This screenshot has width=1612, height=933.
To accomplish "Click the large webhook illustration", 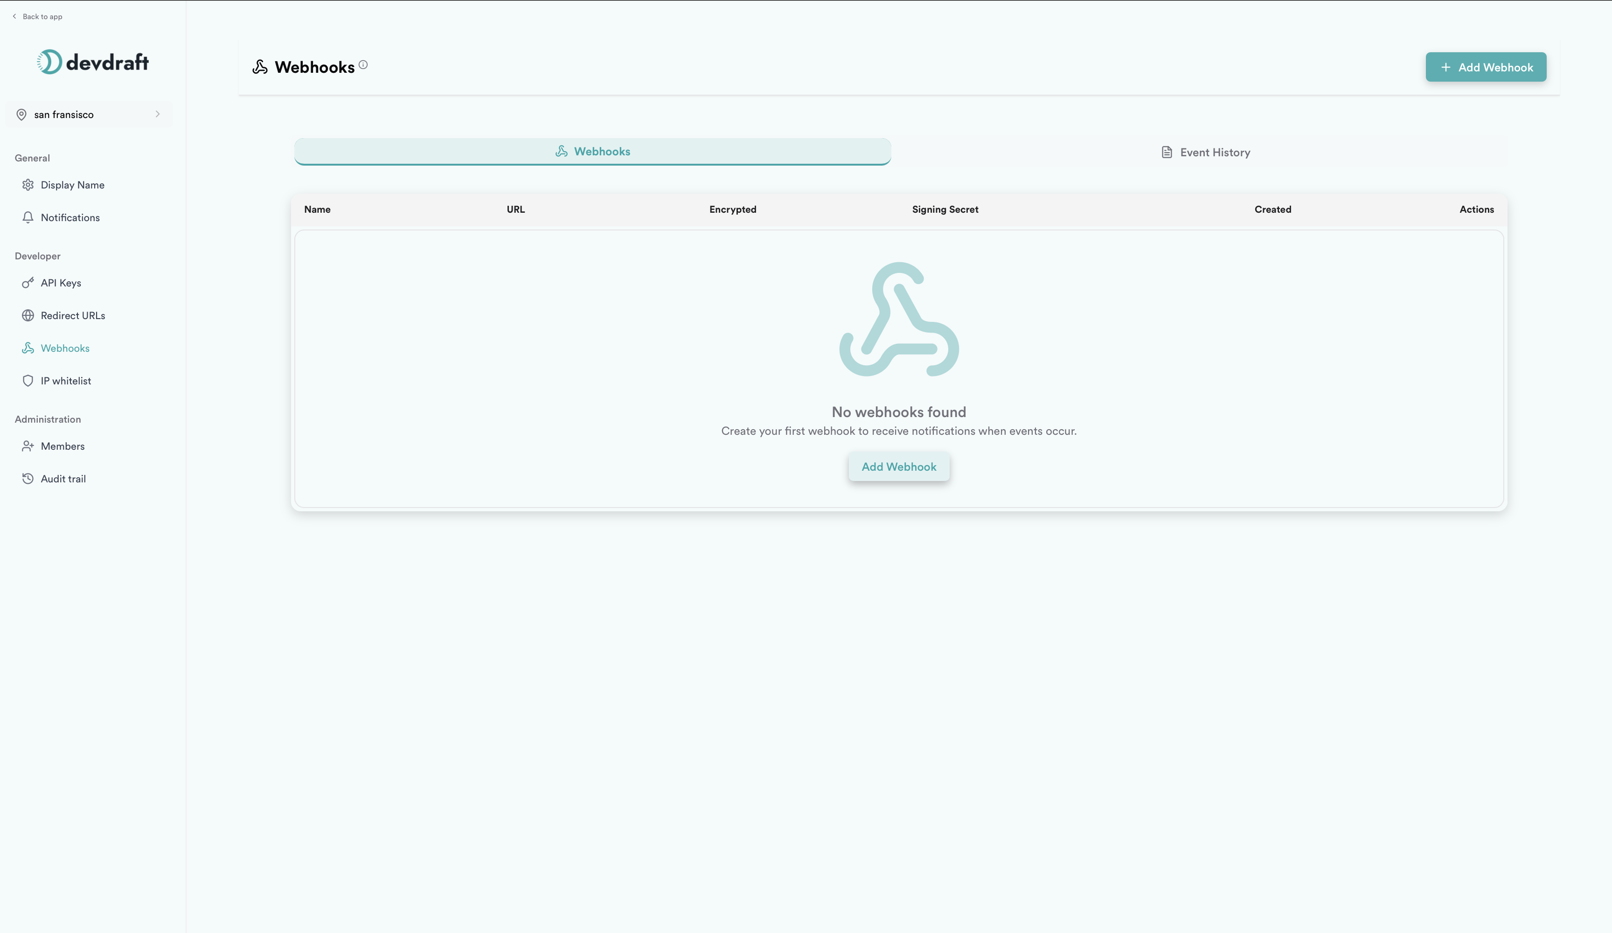I will tap(899, 319).
